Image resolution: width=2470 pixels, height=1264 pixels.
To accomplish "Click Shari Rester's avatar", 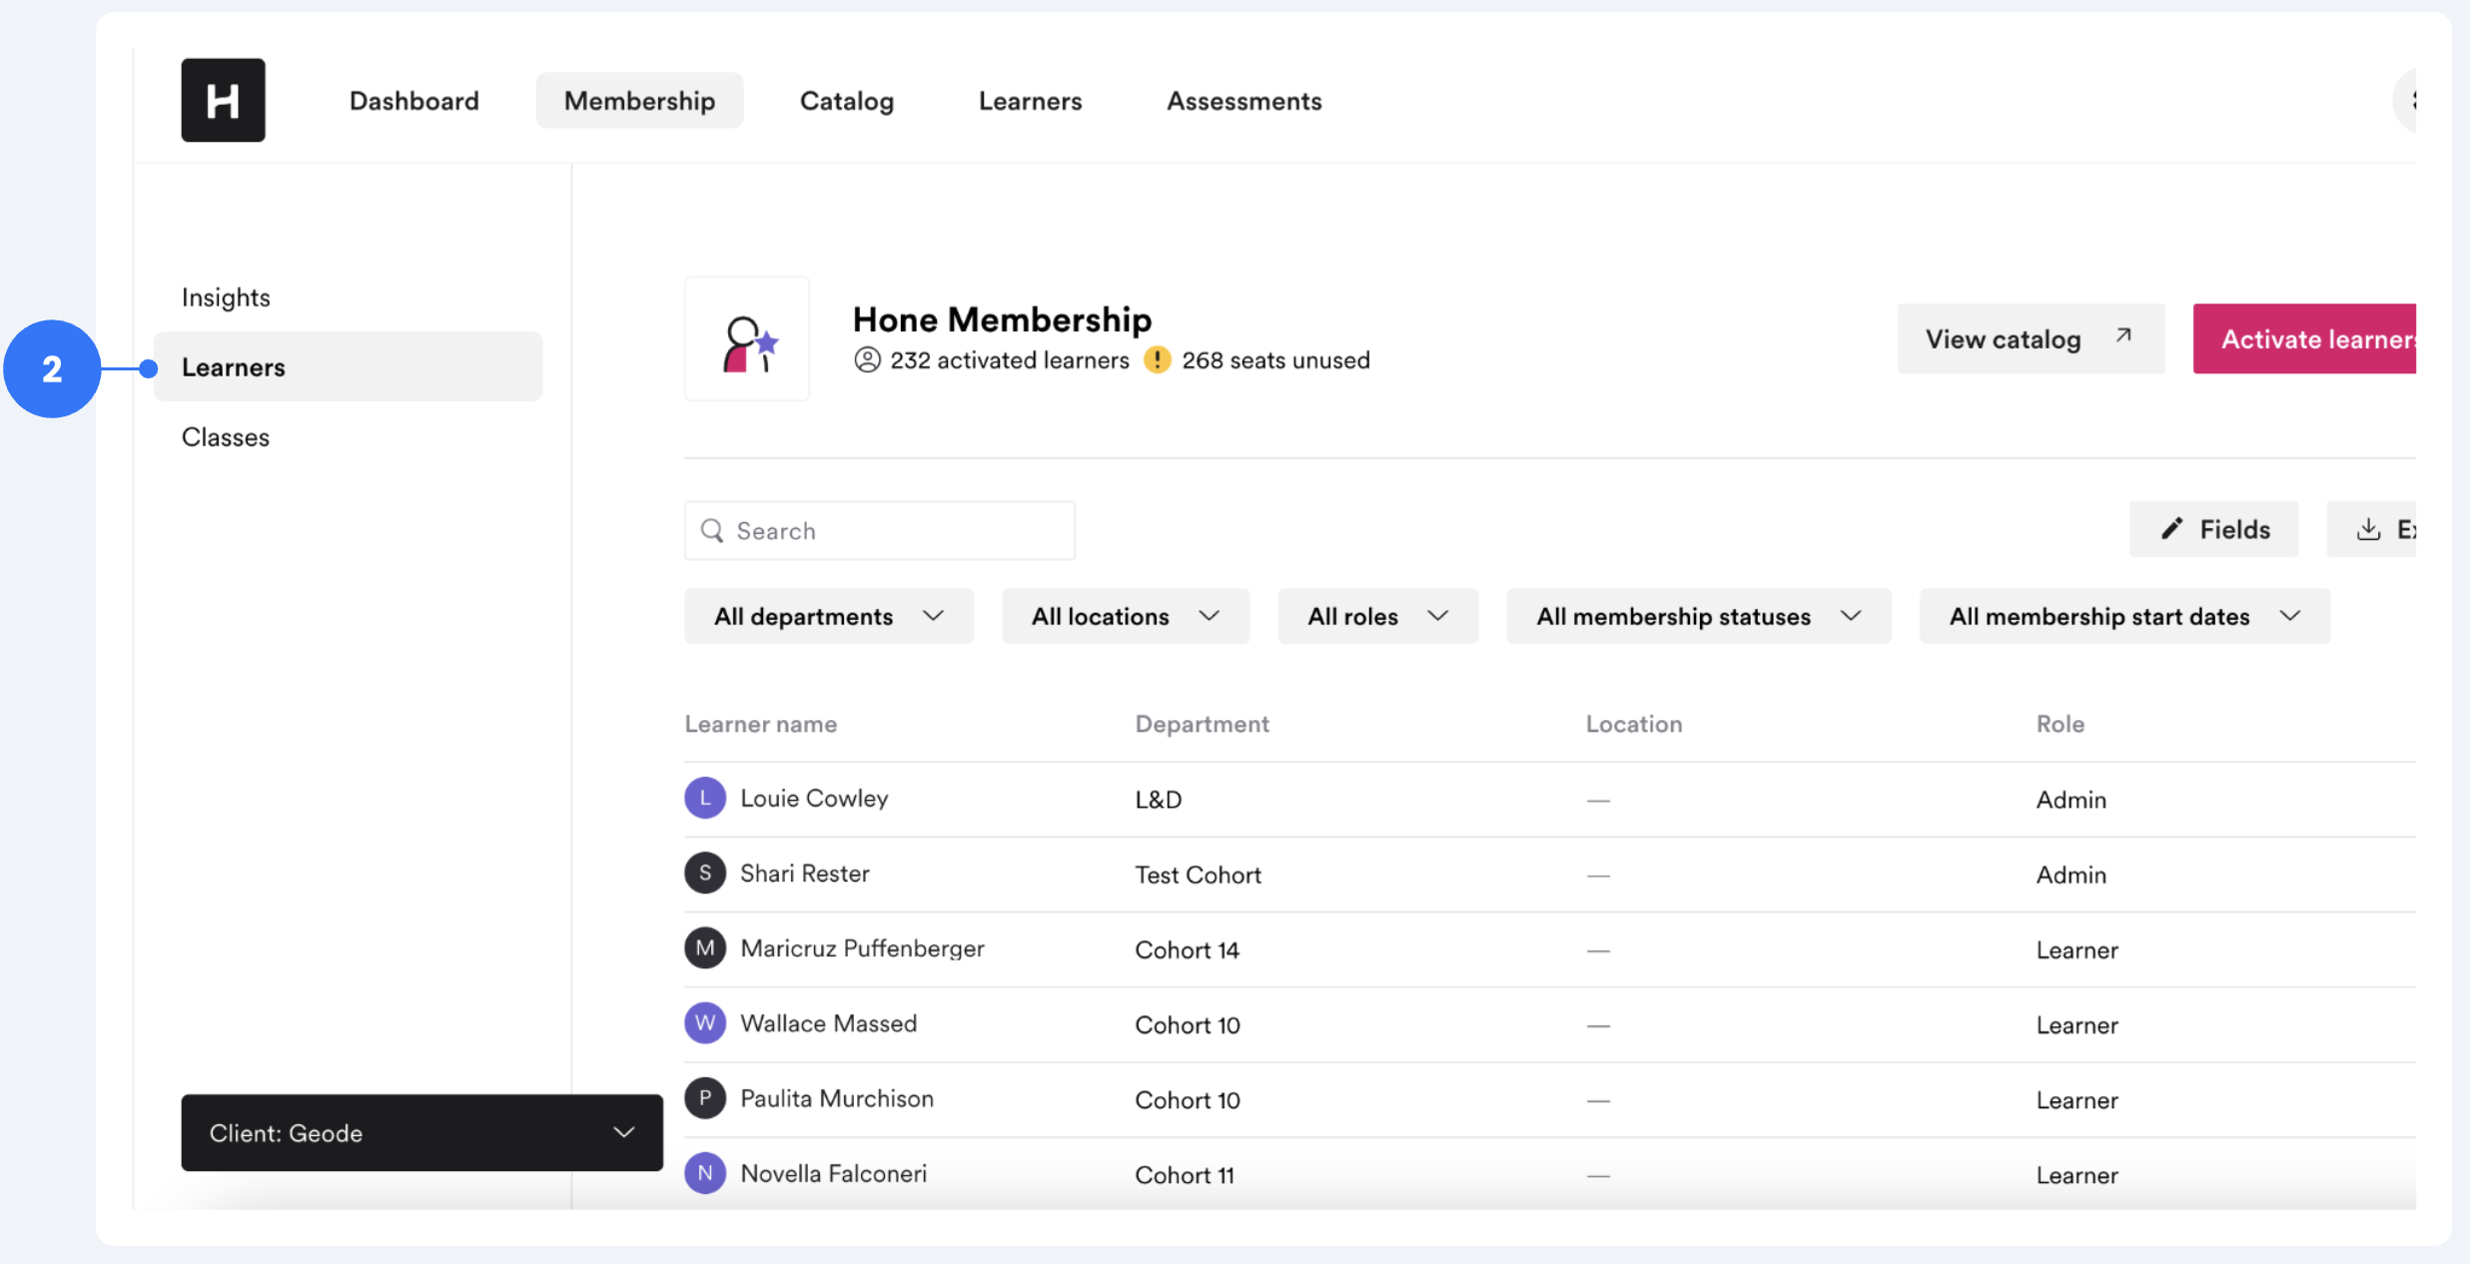I will coord(705,873).
